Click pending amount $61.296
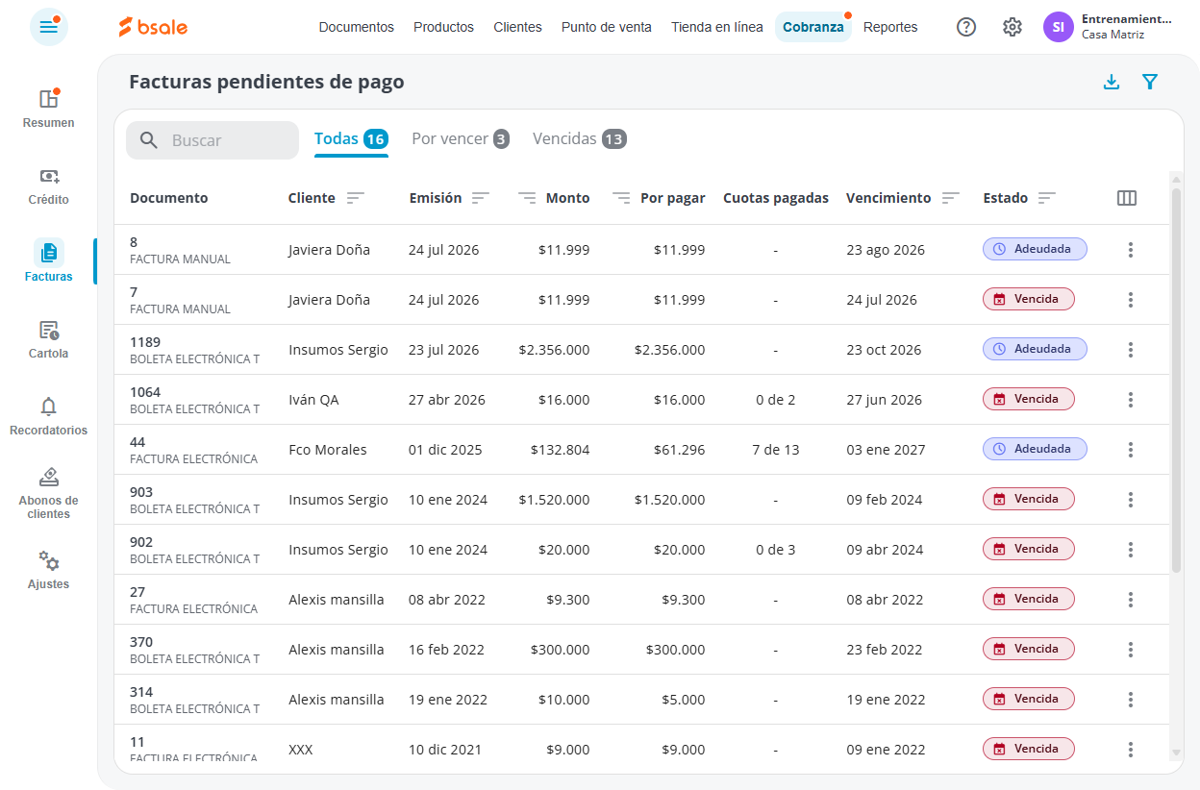The image size is (1200, 790). pyautogui.click(x=679, y=450)
